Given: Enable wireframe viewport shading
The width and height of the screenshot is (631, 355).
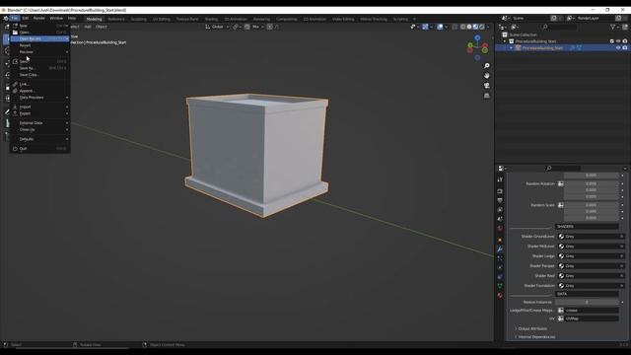Looking at the screenshot, I should tap(462, 27).
